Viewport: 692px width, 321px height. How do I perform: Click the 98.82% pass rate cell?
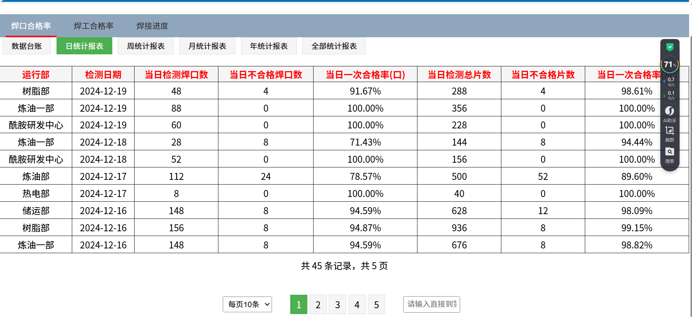tap(637, 245)
